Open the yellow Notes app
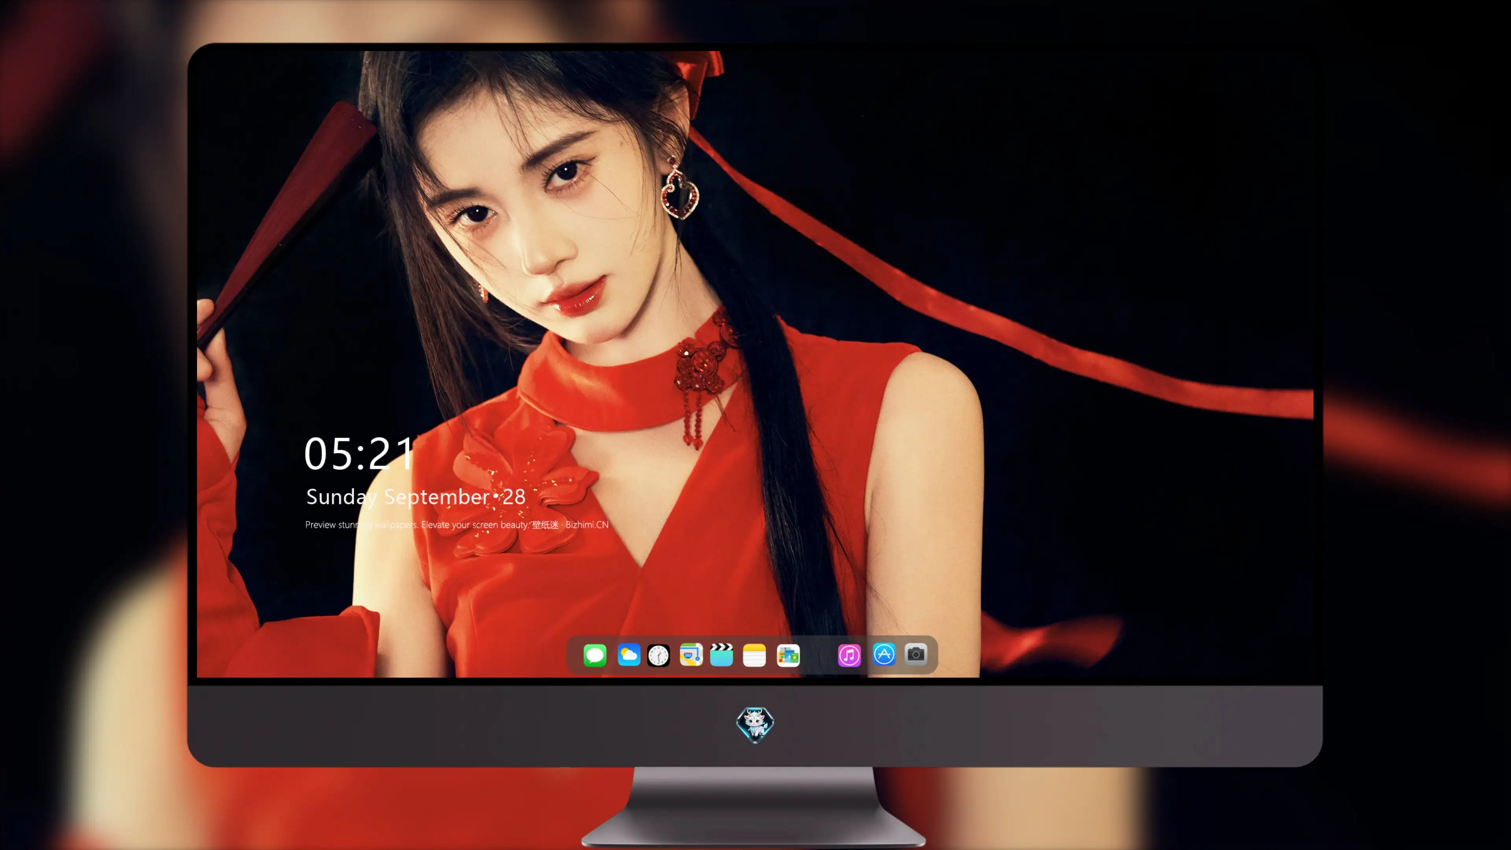The image size is (1511, 850). 754,655
